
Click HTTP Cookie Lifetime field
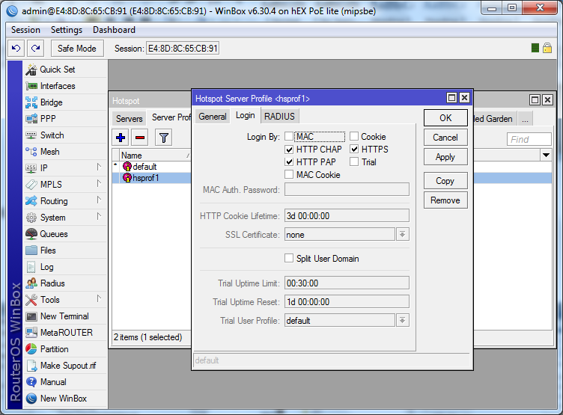coord(347,216)
